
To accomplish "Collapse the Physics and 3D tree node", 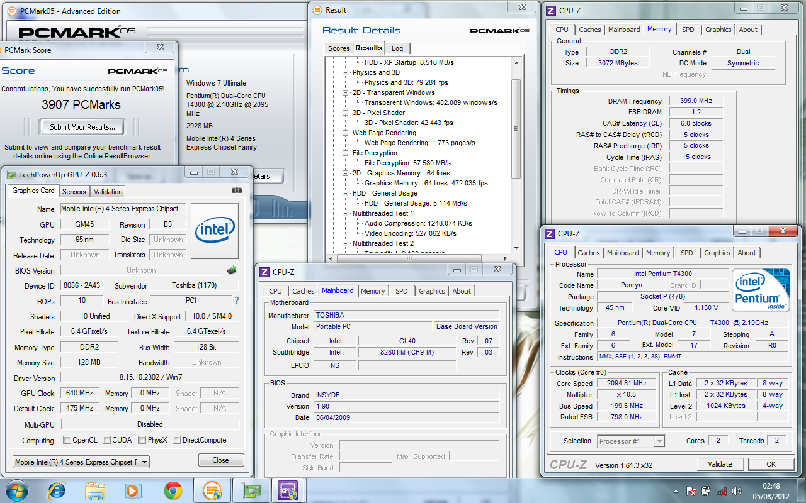I will point(345,72).
